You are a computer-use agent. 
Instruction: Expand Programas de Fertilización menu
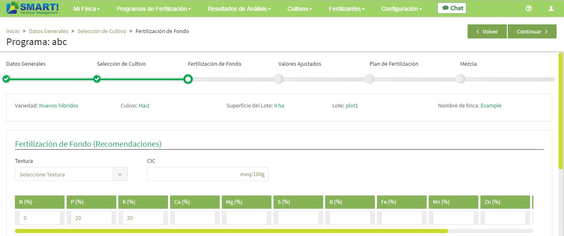(154, 9)
